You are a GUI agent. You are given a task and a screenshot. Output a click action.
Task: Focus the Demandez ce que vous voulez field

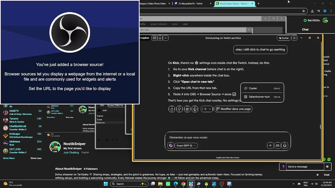pyautogui.click(x=228, y=137)
